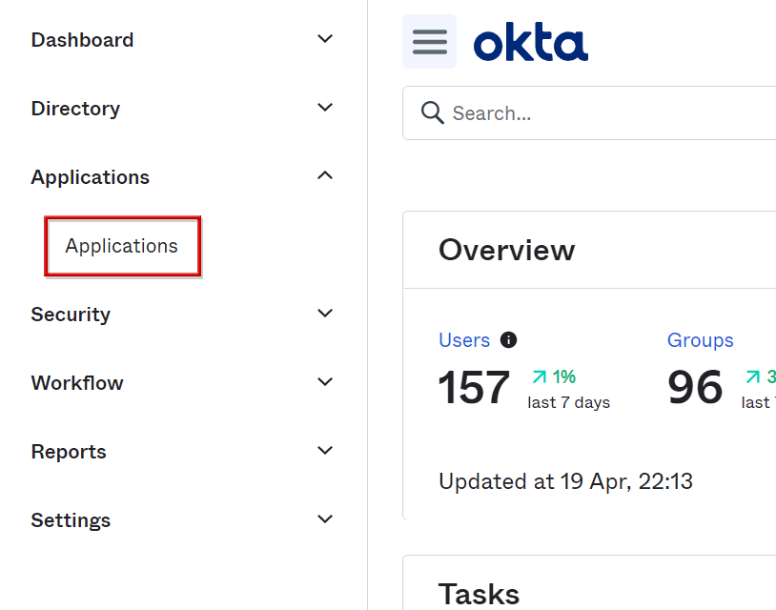Screen dimensions: 776x610
Task: Expand the Dashboard section chevron
Action: (x=325, y=39)
